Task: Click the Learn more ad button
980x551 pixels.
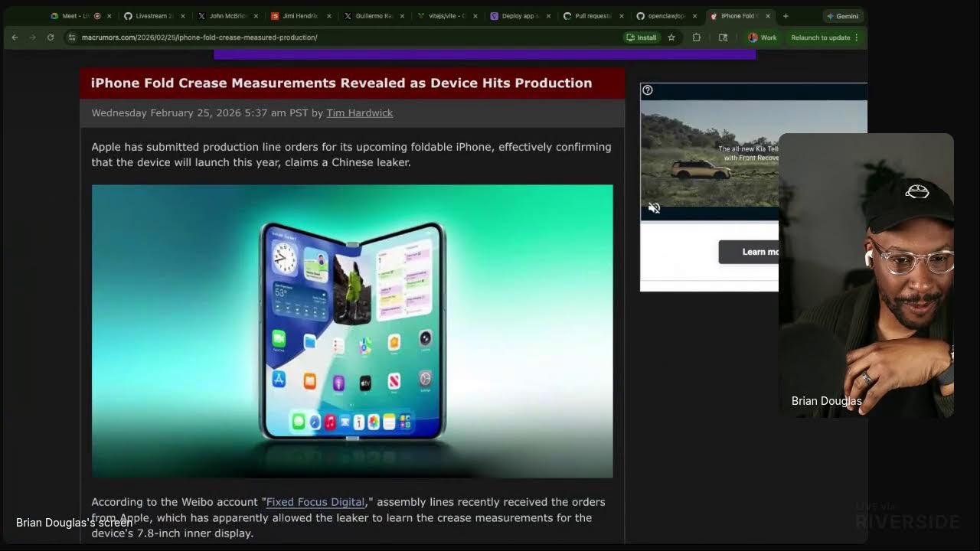Action: [749, 252]
